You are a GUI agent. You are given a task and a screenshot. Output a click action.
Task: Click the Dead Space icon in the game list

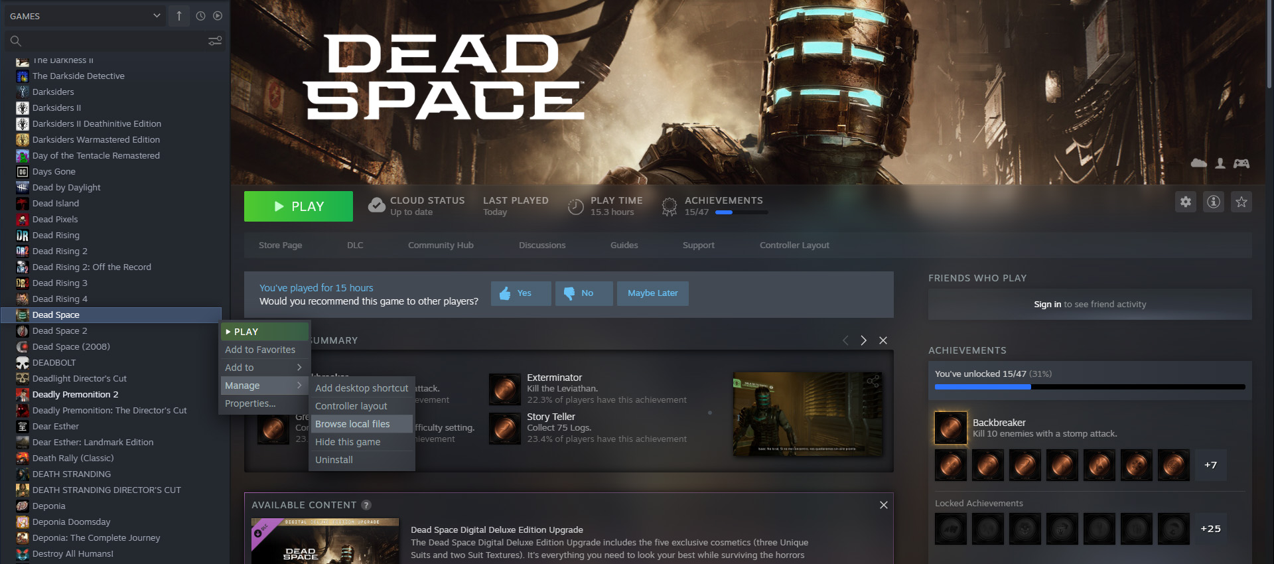click(x=23, y=315)
